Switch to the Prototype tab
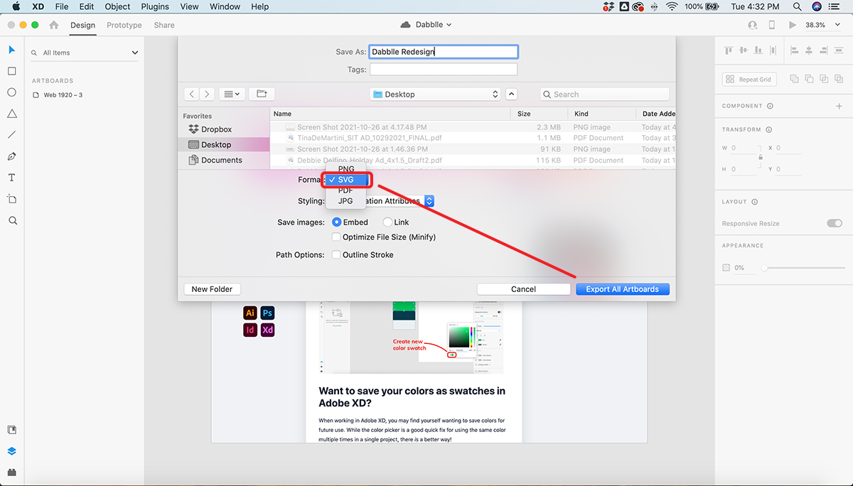 click(124, 25)
